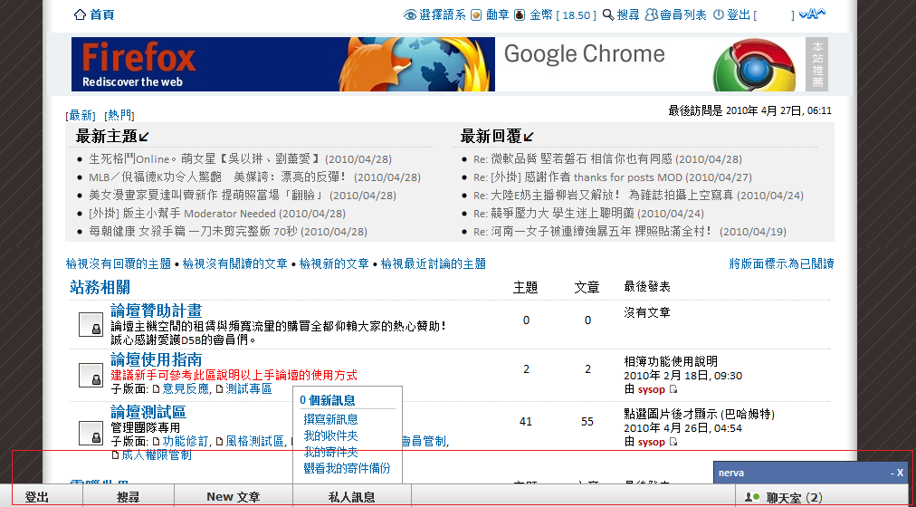
Task: Click 搜尋 on the bottom bar
Action: point(129,496)
